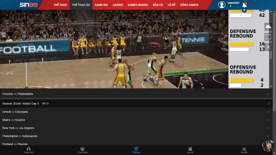The width and height of the screenshot is (276, 155).
Task: Click the DEFENSIVE REBOUND stat heading
Action: coord(243,34)
